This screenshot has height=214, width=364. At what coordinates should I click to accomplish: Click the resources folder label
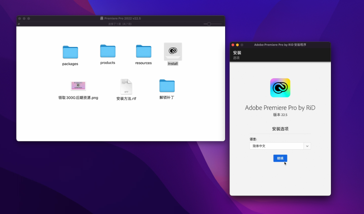tap(144, 63)
